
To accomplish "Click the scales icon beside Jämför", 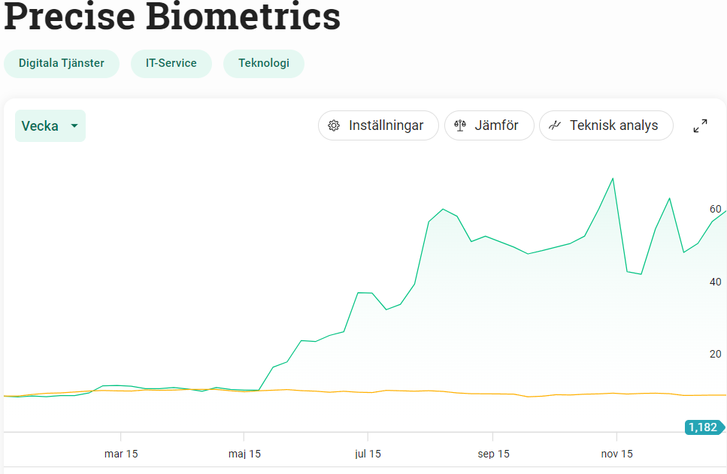I will [x=461, y=125].
